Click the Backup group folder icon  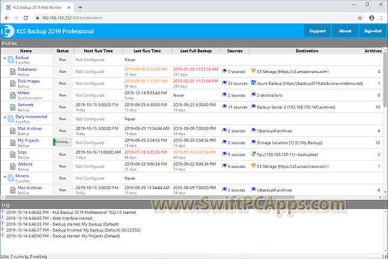(11, 60)
